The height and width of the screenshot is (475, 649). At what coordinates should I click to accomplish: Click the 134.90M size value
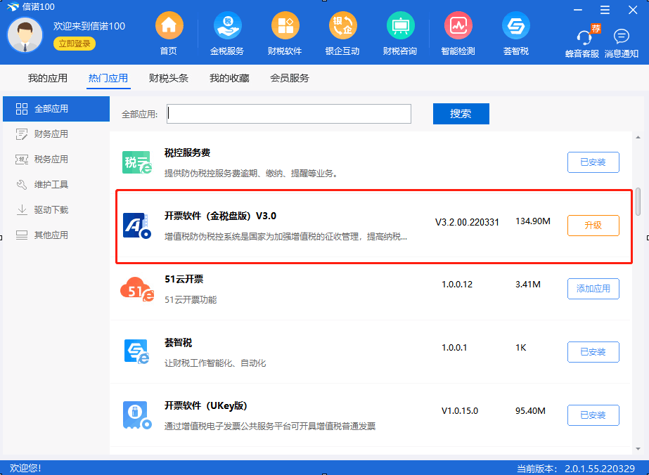[533, 221]
